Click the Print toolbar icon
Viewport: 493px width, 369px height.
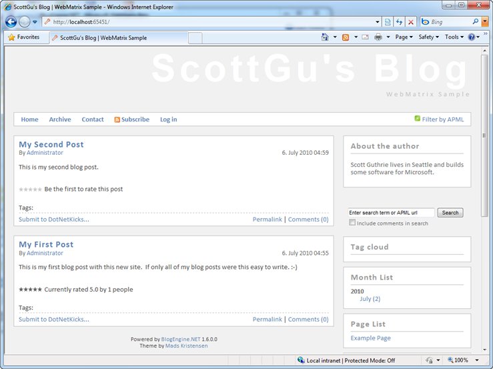coord(378,37)
